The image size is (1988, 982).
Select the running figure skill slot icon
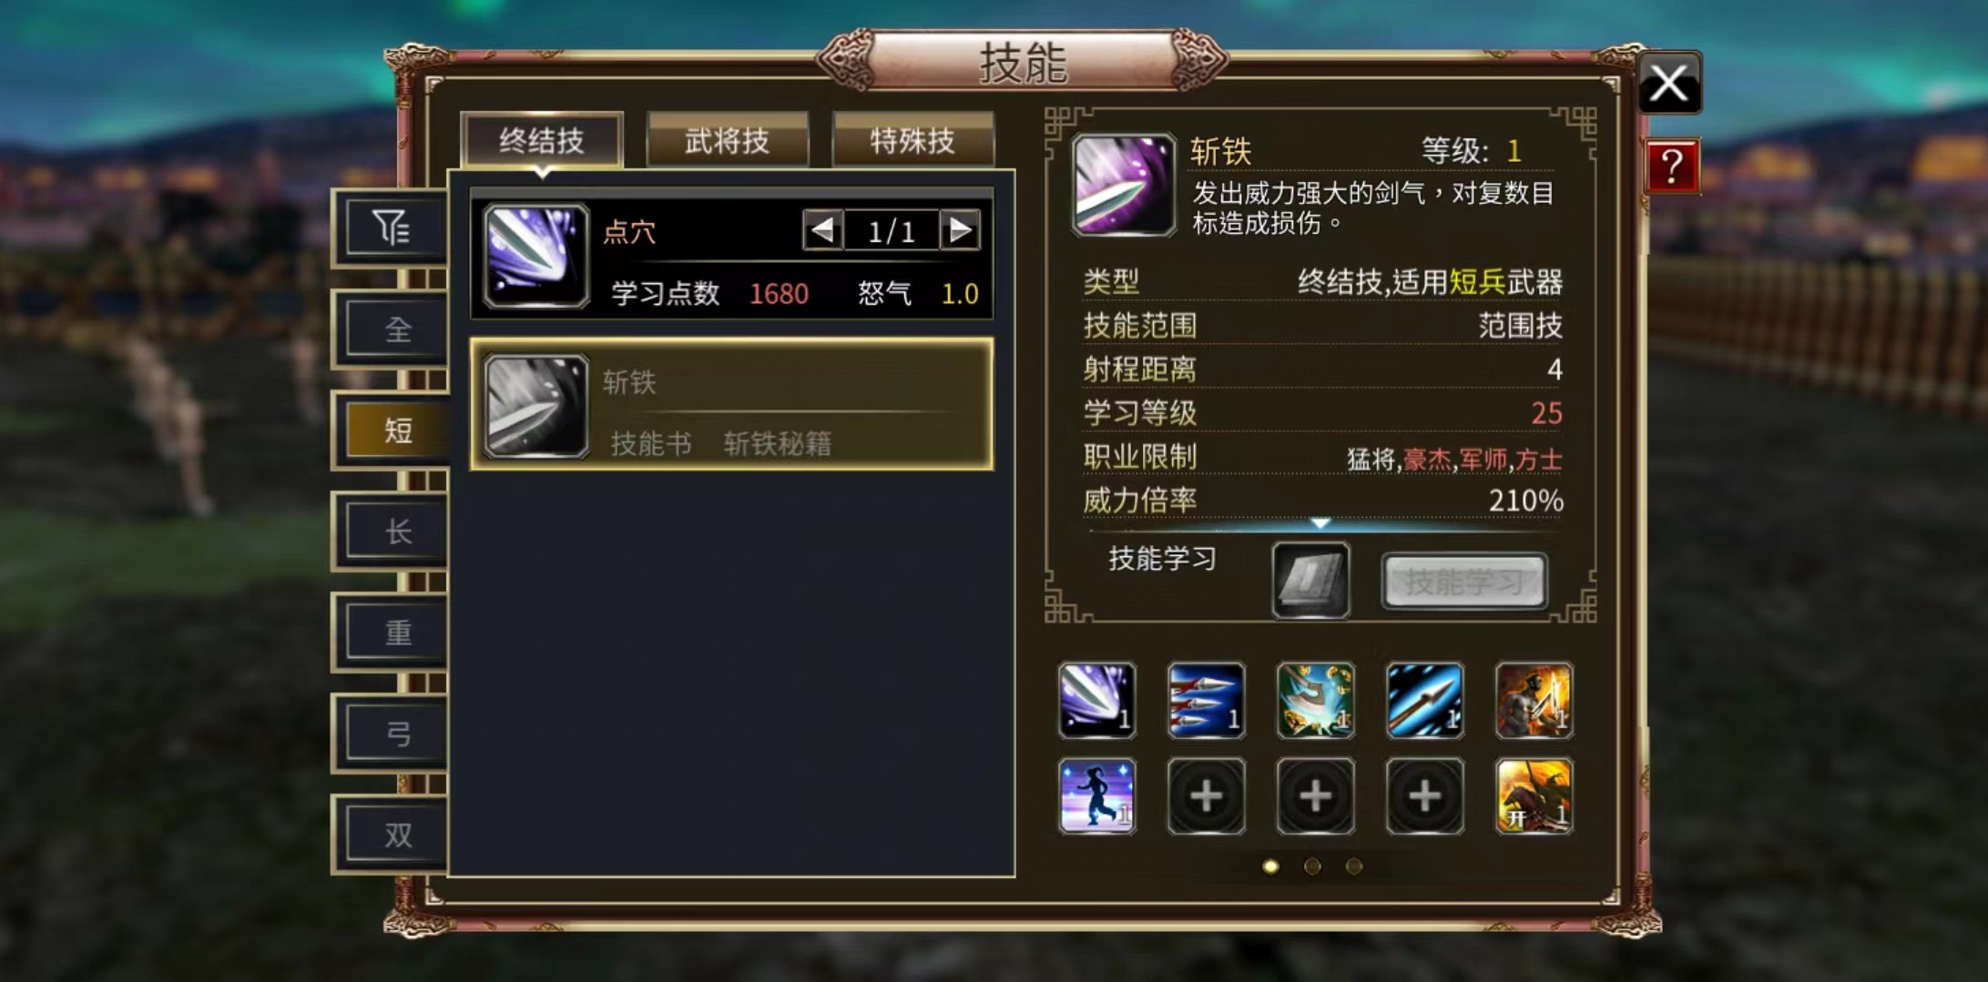point(1096,796)
